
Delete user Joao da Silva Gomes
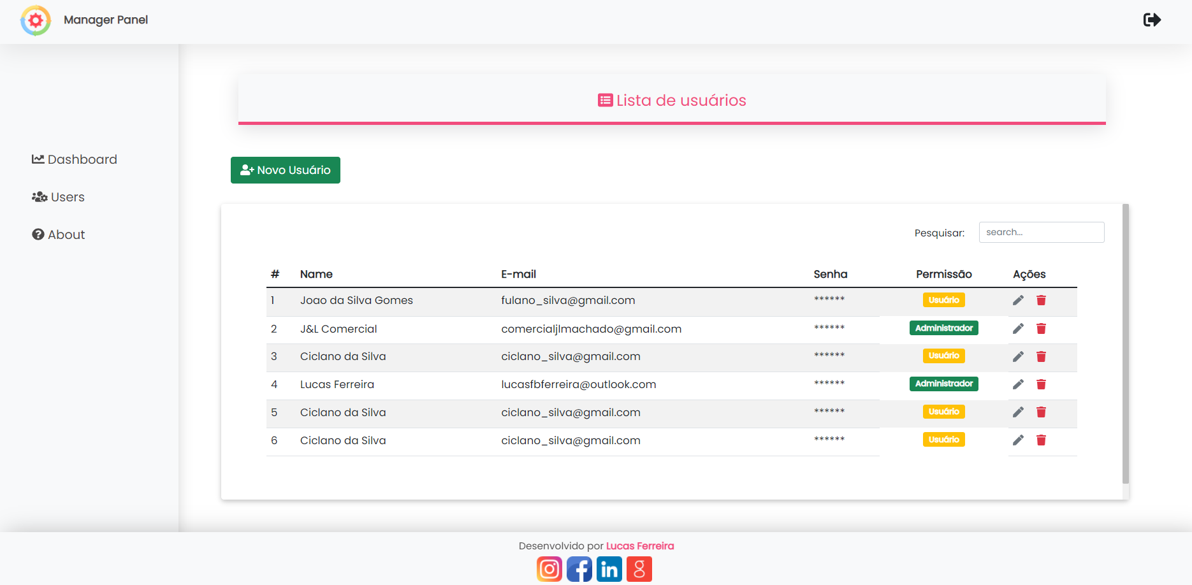coord(1042,300)
